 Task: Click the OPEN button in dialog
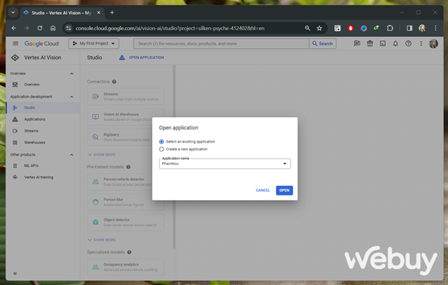(284, 191)
